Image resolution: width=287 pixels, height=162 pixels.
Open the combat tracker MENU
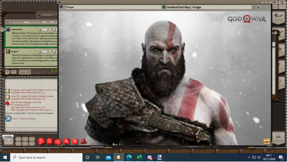pyautogui.click(x=24, y=72)
